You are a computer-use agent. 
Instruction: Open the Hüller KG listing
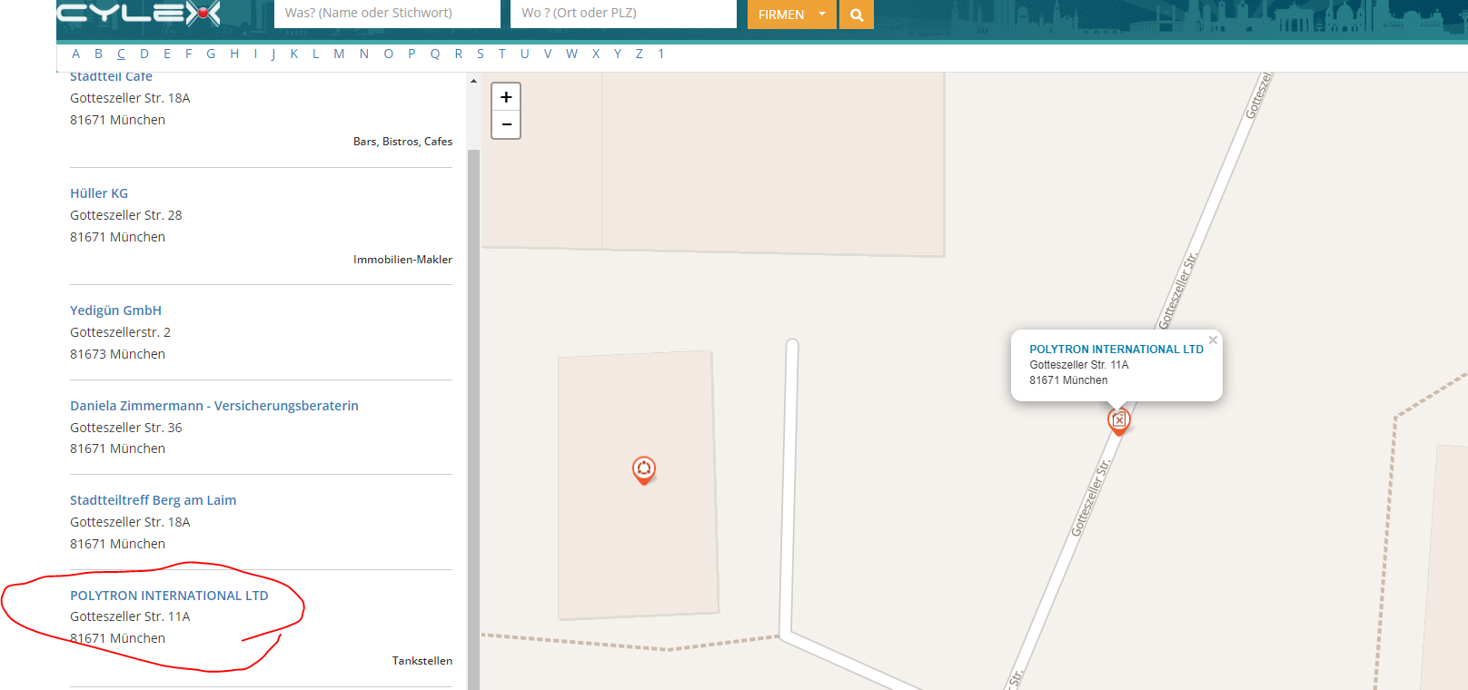click(99, 193)
